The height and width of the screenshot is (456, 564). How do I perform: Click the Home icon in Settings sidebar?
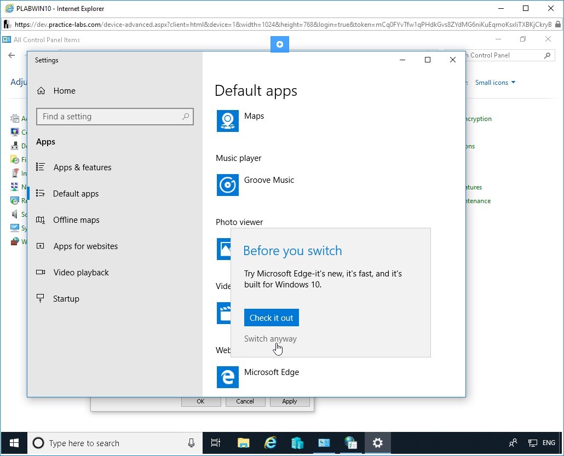click(41, 91)
